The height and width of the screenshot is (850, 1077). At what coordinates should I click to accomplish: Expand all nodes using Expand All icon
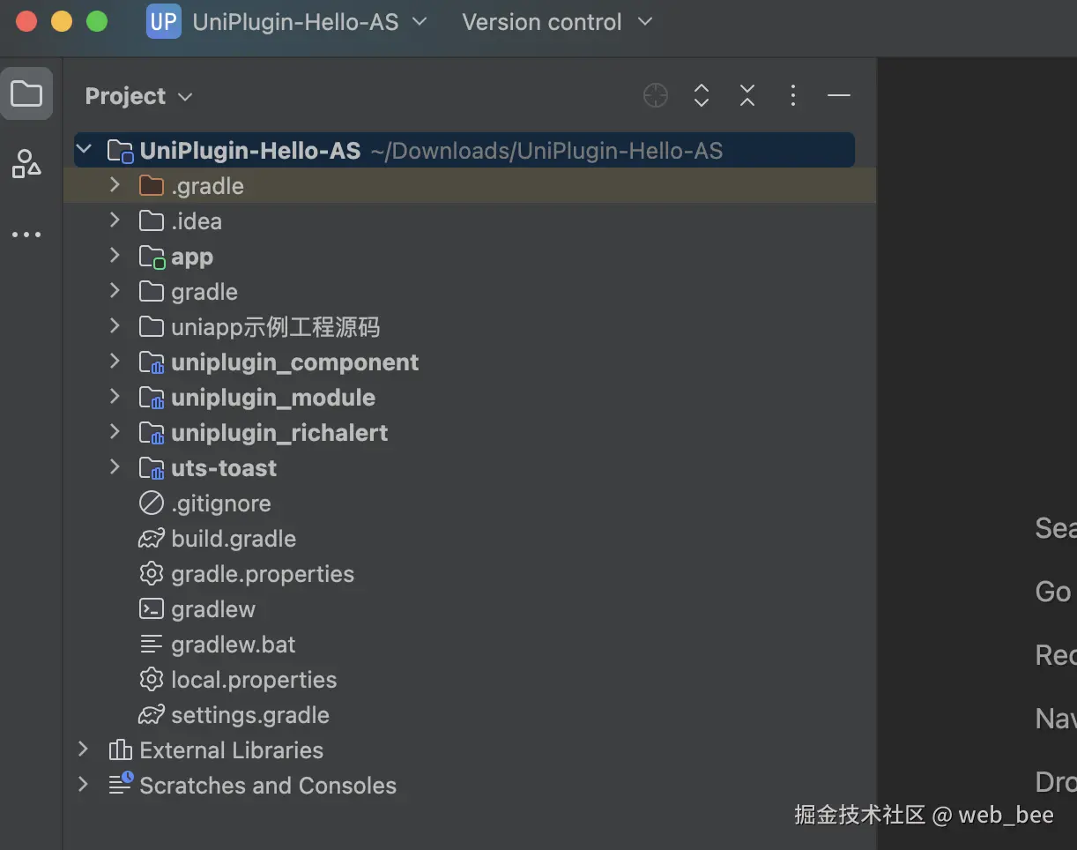pos(702,95)
